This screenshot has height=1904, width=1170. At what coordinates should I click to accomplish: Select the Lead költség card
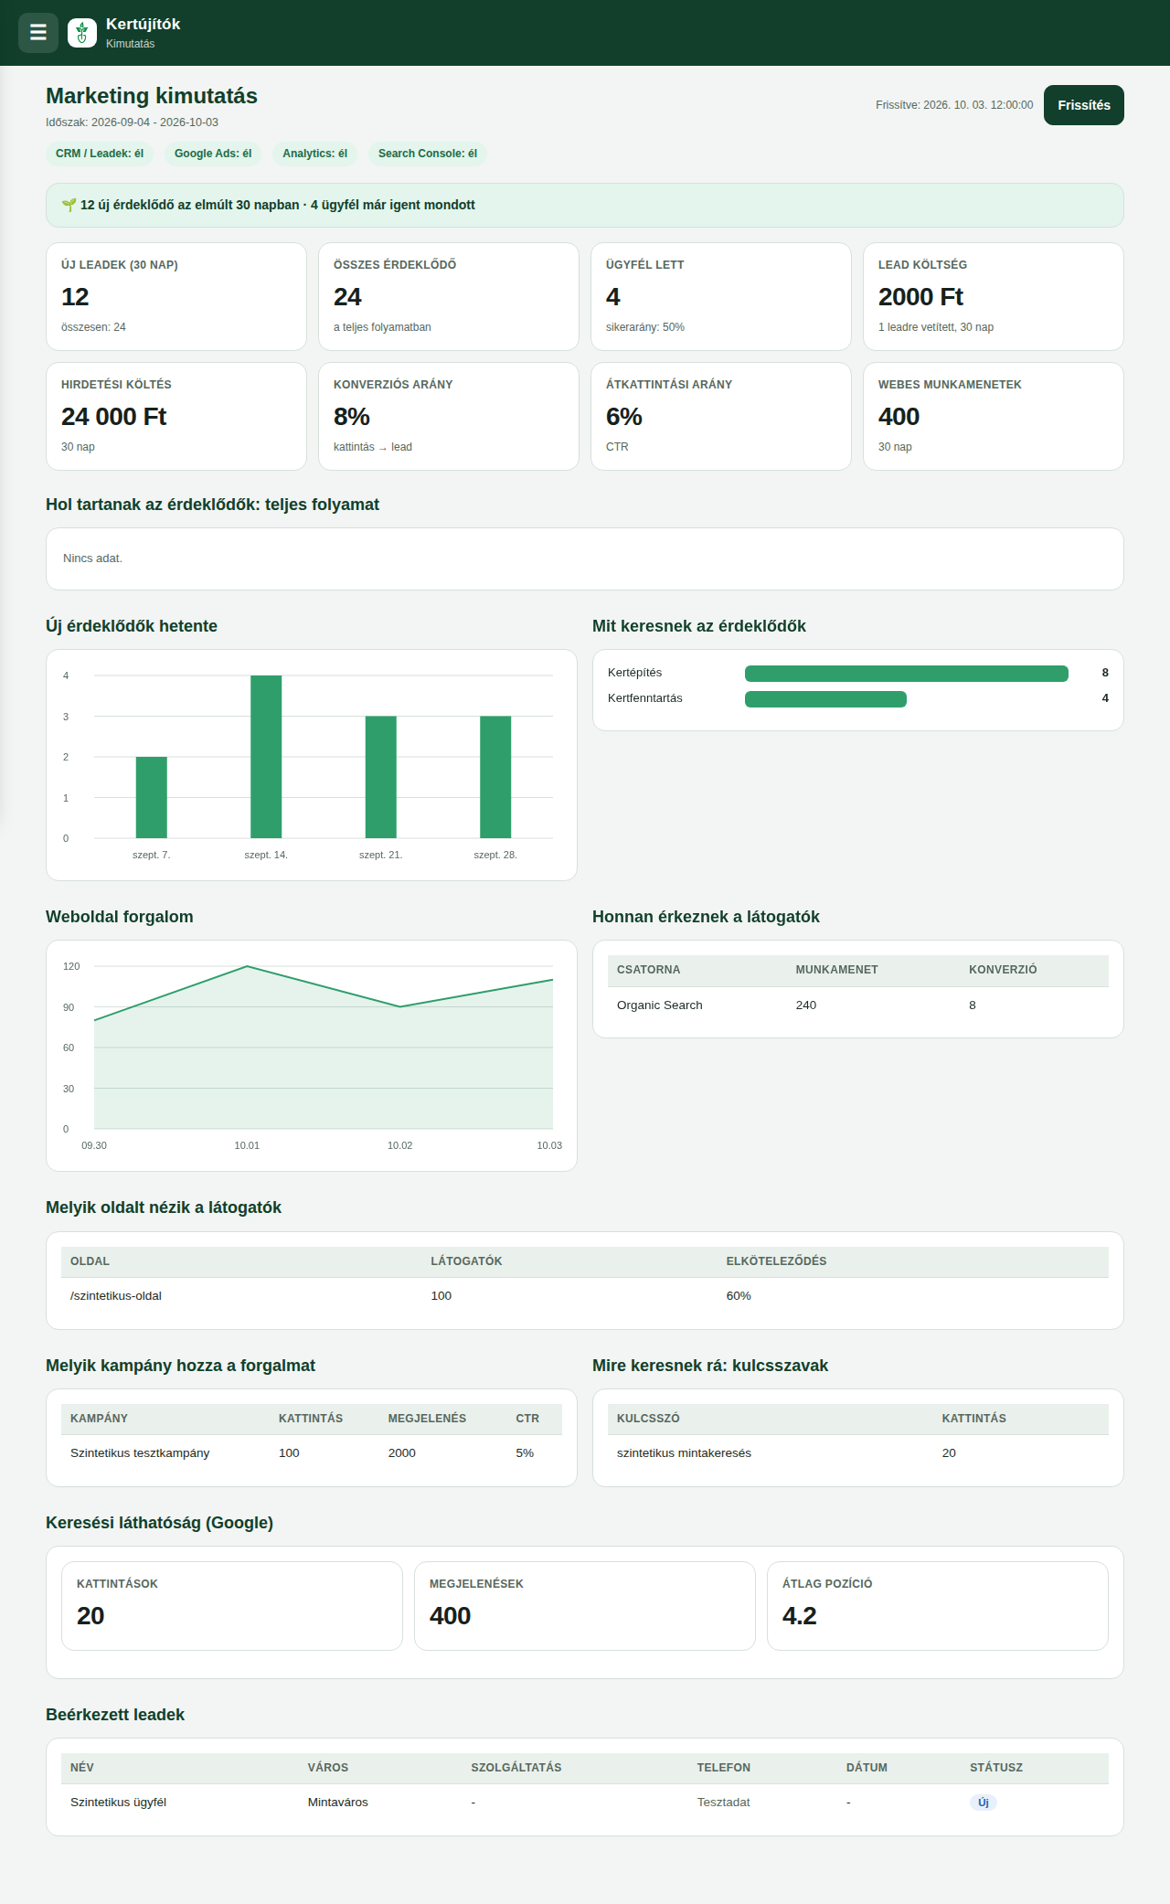[x=994, y=296]
